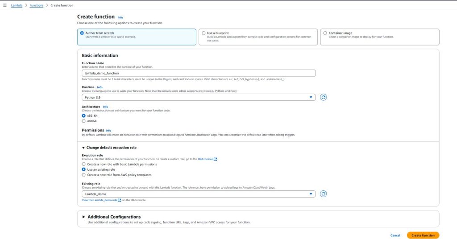Select Create a new role with basic Lambda permissions
Image resolution: width=457 pixels, height=239 pixels.
click(x=84, y=164)
